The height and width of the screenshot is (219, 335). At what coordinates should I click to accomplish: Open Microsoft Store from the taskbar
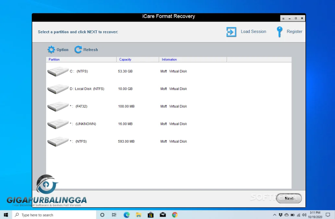click(x=150, y=214)
